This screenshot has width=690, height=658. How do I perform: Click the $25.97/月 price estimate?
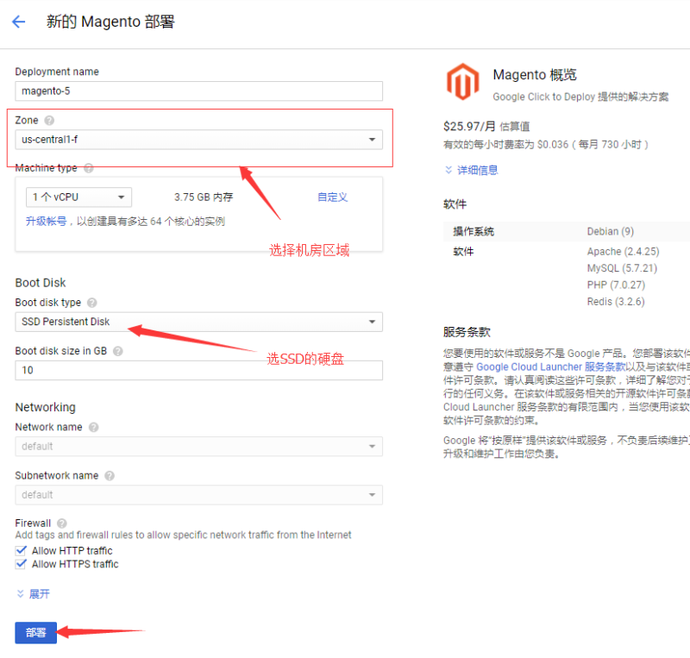pyautogui.click(x=469, y=127)
